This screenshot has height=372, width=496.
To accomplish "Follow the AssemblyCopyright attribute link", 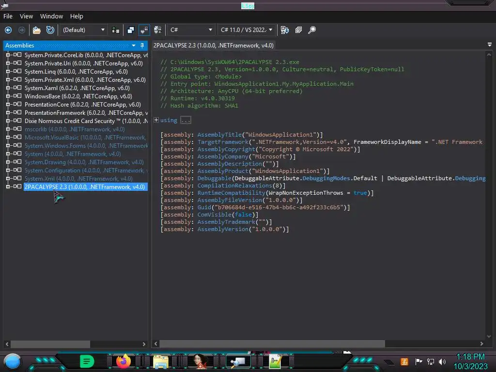I will coord(226,149).
